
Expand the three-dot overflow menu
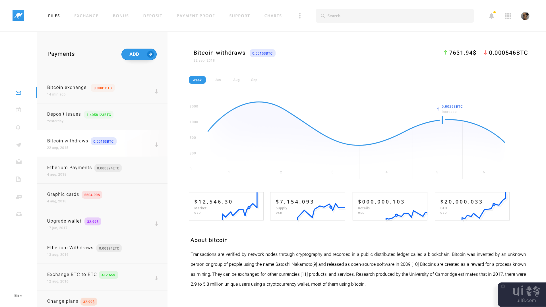click(x=300, y=15)
